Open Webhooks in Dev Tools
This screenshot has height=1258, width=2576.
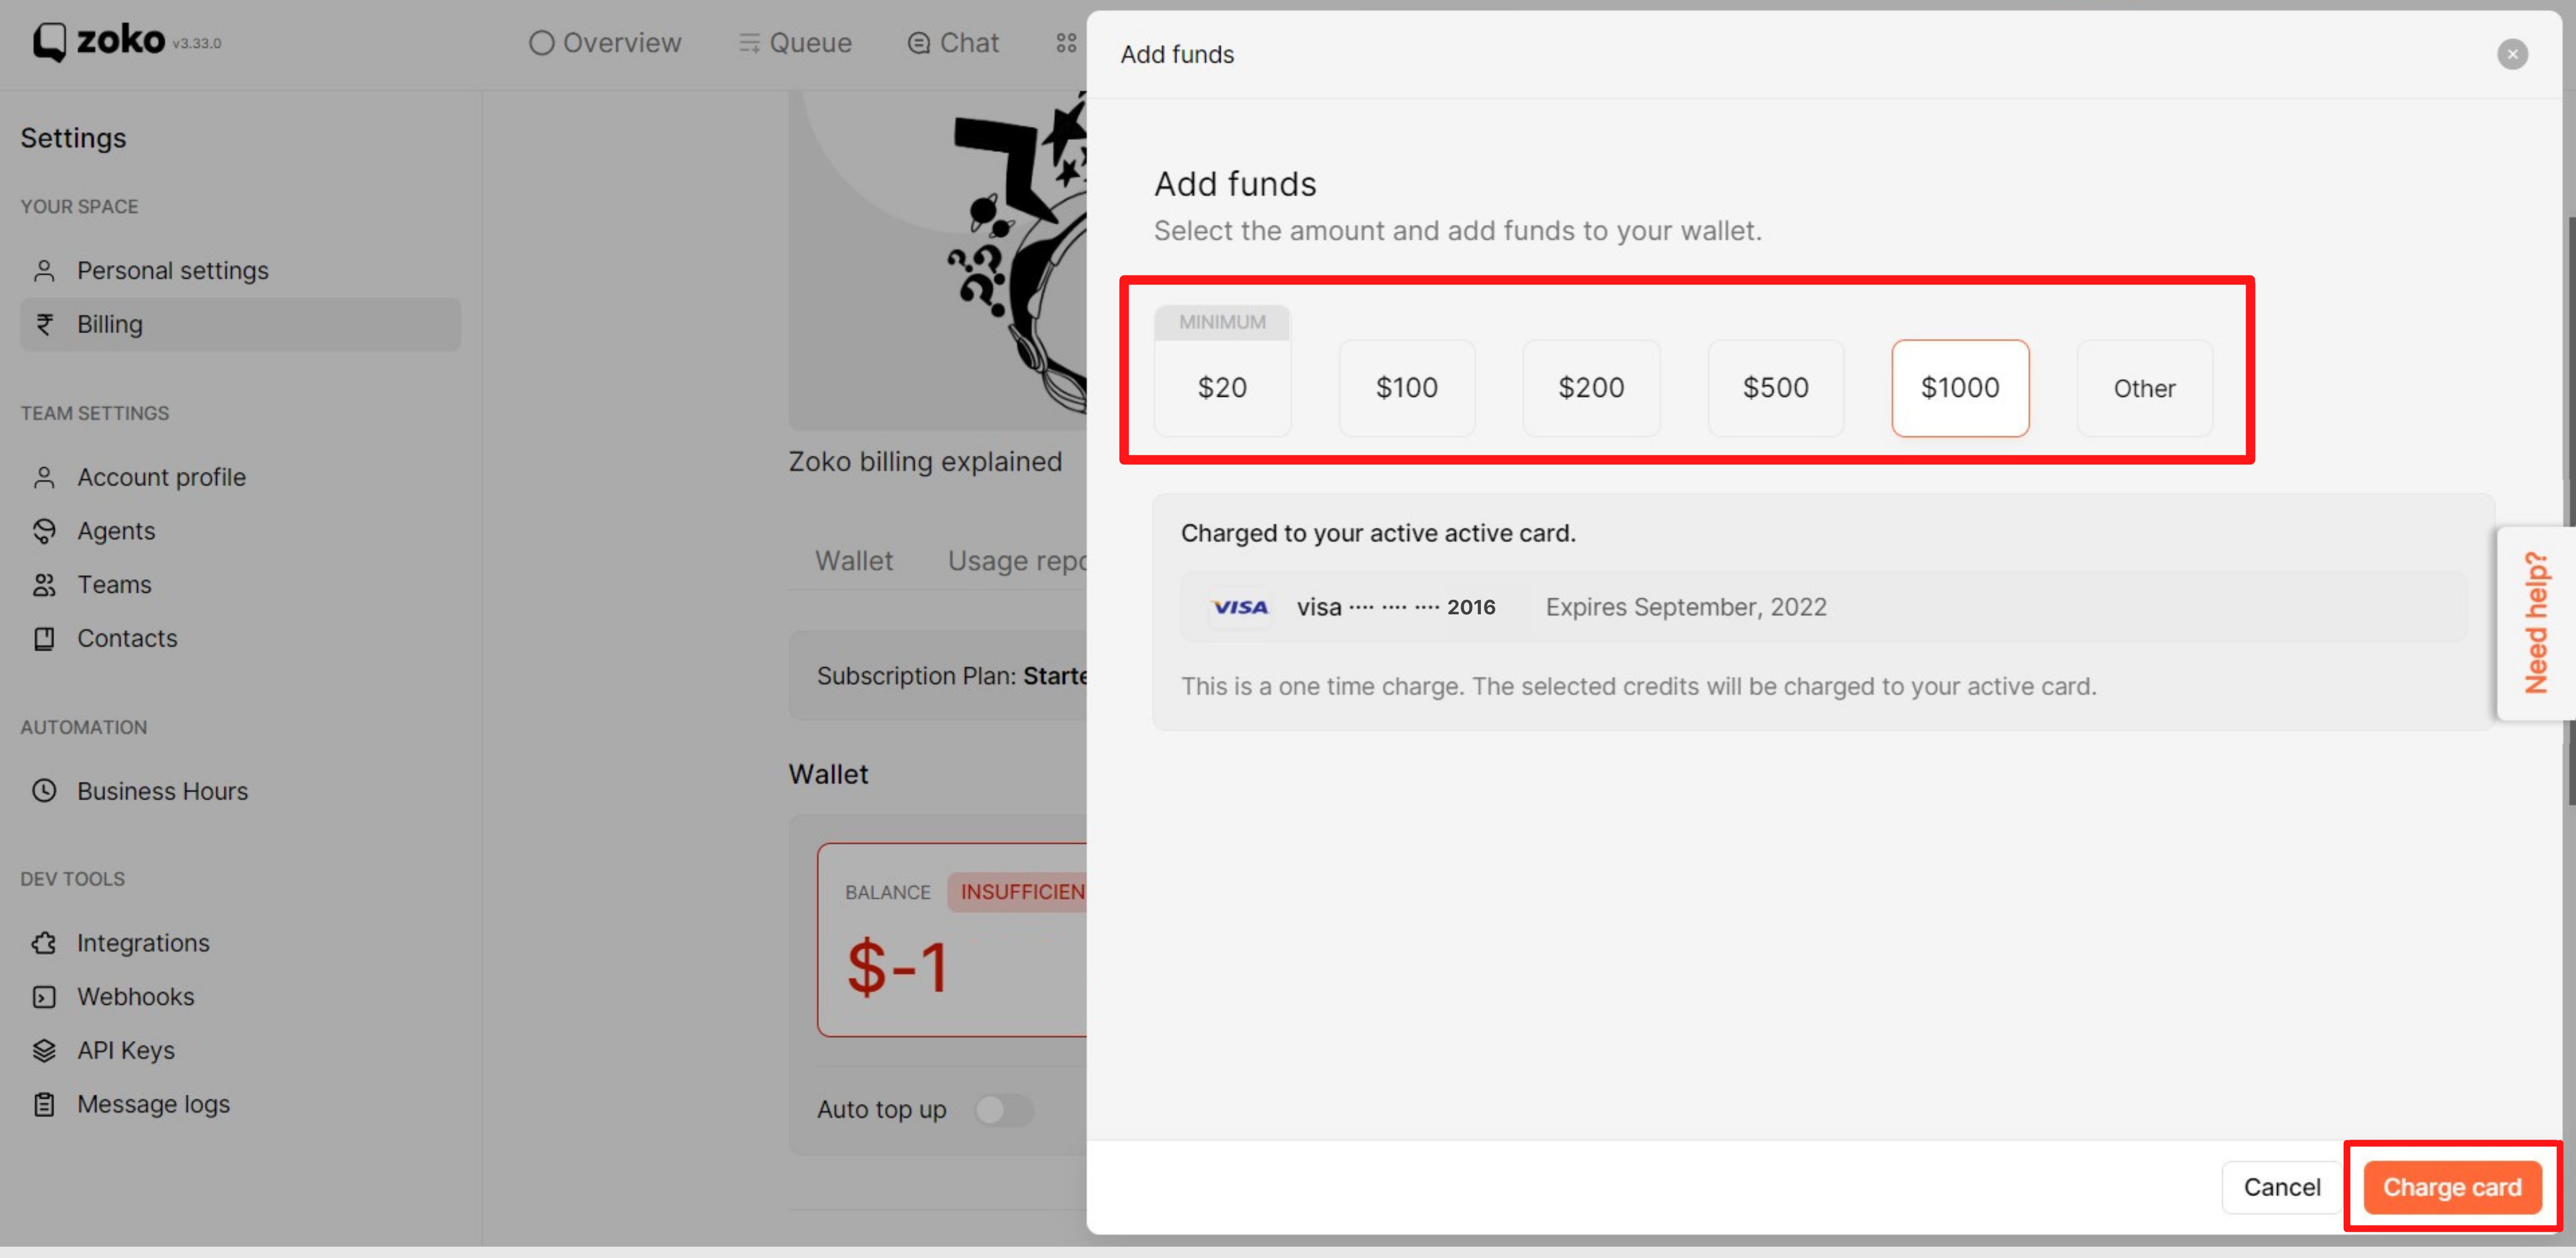pos(135,997)
